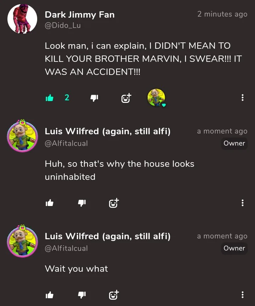This screenshot has width=255, height=306.
Task: Click the '2 minutes ago' timestamp
Action: click(x=222, y=14)
